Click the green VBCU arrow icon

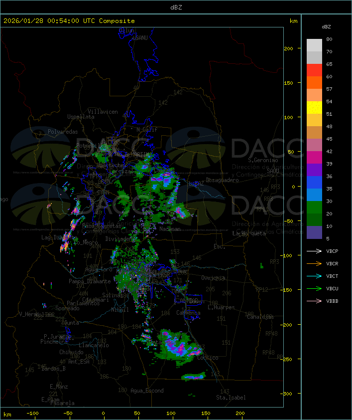[314, 288]
